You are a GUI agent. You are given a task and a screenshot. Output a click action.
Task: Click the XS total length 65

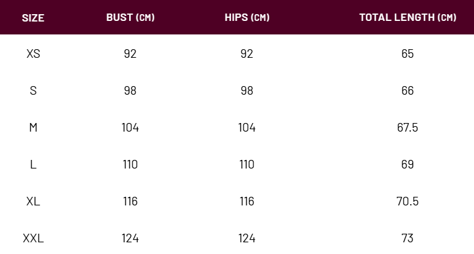[x=408, y=54]
